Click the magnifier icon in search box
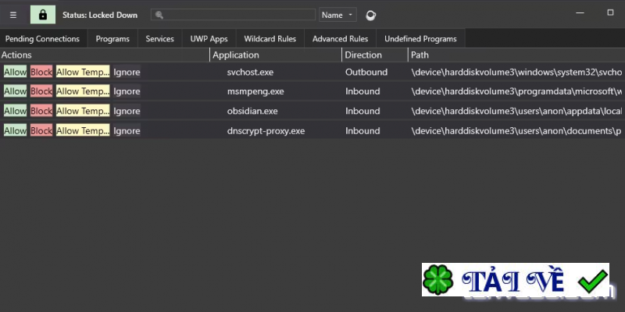 point(159,15)
